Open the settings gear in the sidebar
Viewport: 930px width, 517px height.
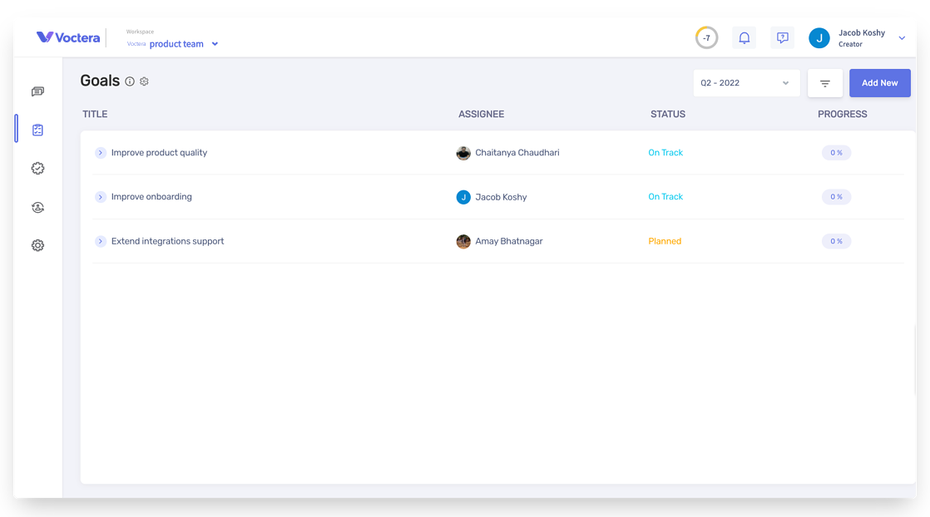38,245
